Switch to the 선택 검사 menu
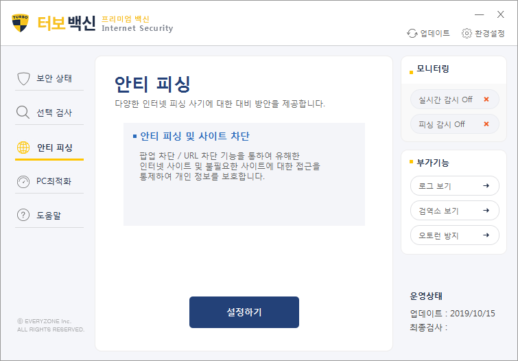 (x=54, y=113)
